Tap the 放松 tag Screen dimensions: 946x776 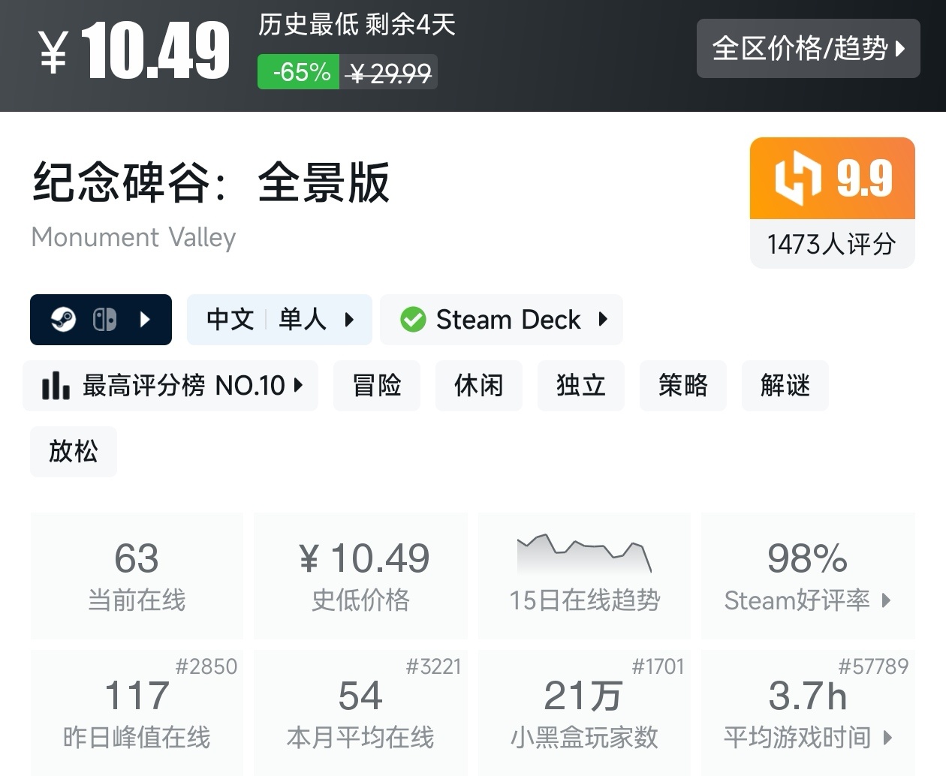(x=74, y=452)
